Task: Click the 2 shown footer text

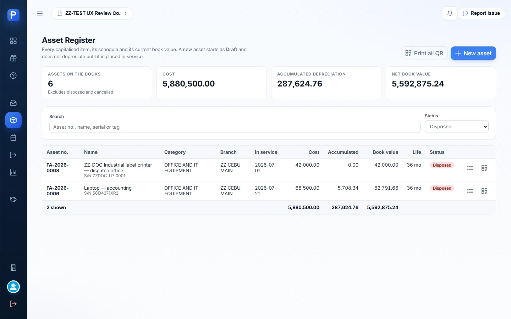Action: click(56, 207)
